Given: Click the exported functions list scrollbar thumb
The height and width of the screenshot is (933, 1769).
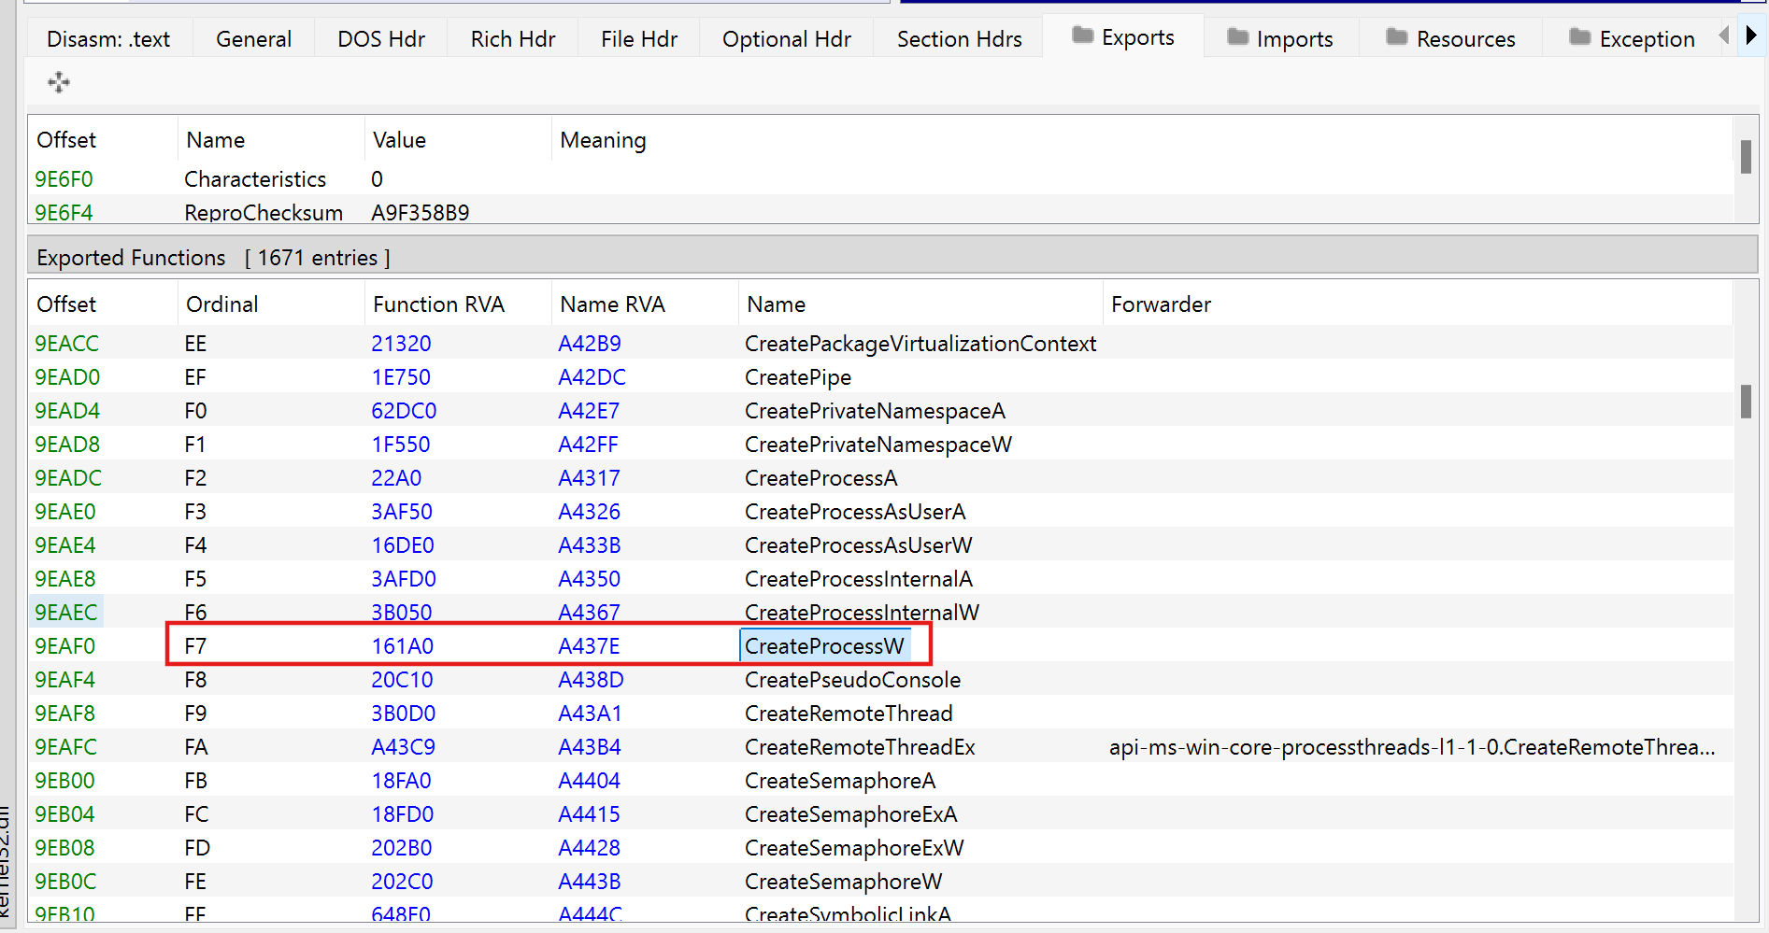Looking at the screenshot, I should [x=1745, y=402].
